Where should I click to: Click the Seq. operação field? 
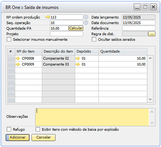[67, 23]
